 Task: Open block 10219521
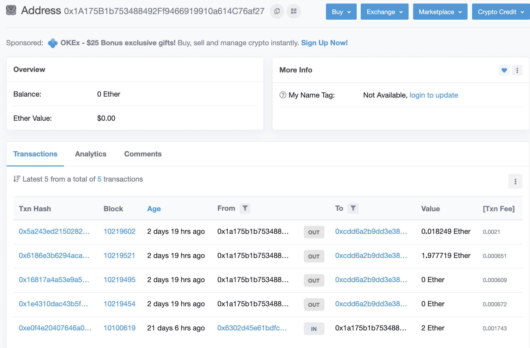click(120, 256)
